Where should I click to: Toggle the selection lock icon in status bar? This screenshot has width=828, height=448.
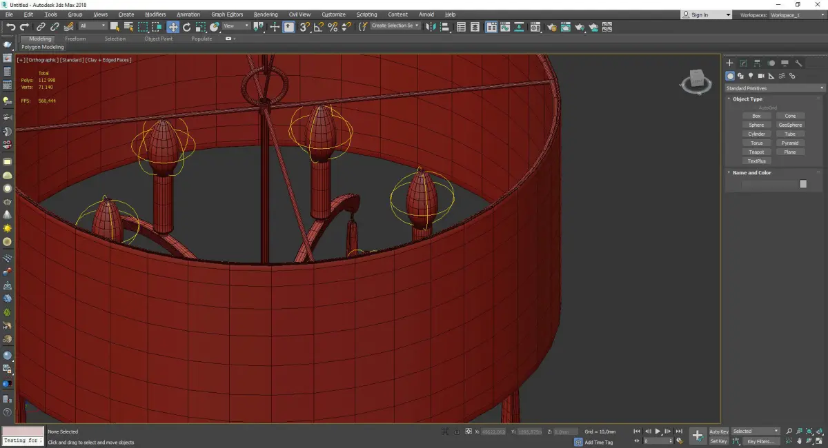pos(456,431)
